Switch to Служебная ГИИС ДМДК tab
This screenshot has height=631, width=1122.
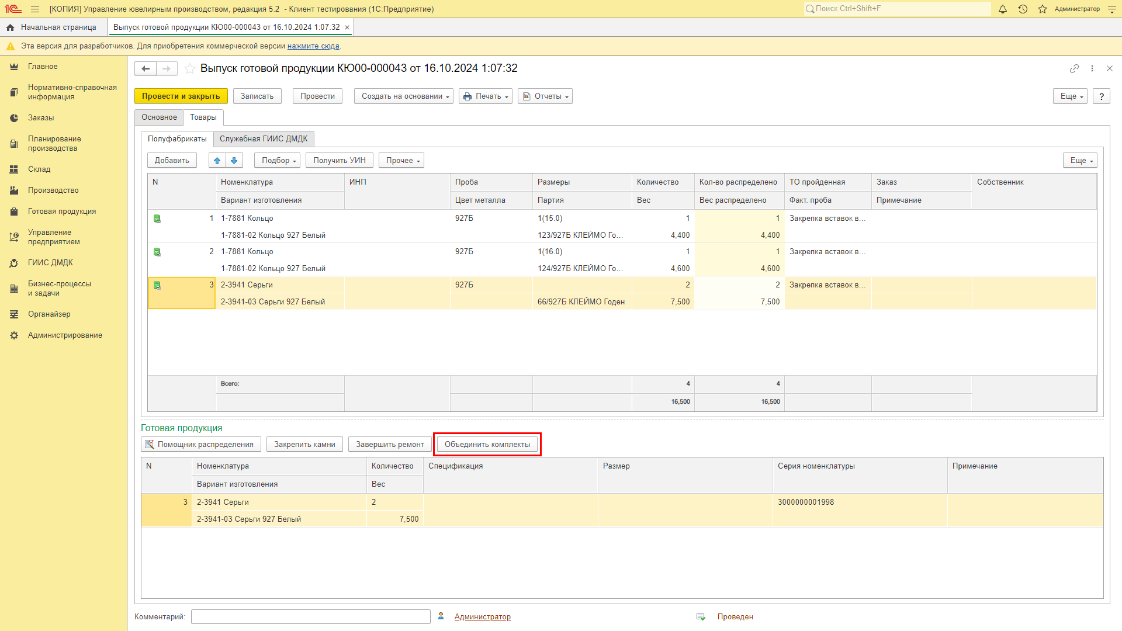coord(264,139)
